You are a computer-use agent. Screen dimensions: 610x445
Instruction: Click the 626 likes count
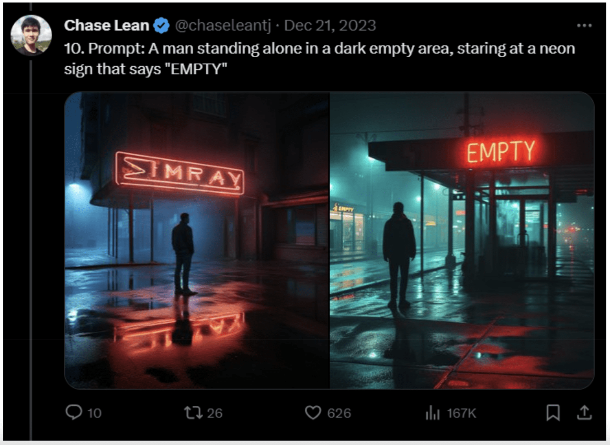(x=339, y=413)
